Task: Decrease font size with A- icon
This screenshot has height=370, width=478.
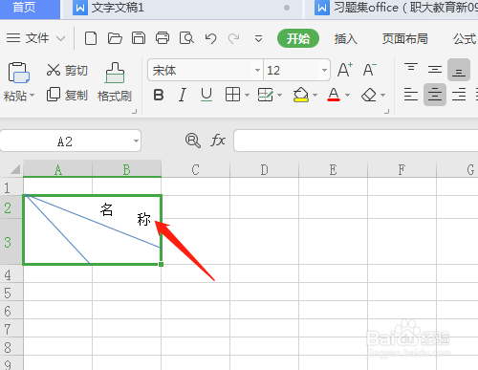Action: [369, 70]
